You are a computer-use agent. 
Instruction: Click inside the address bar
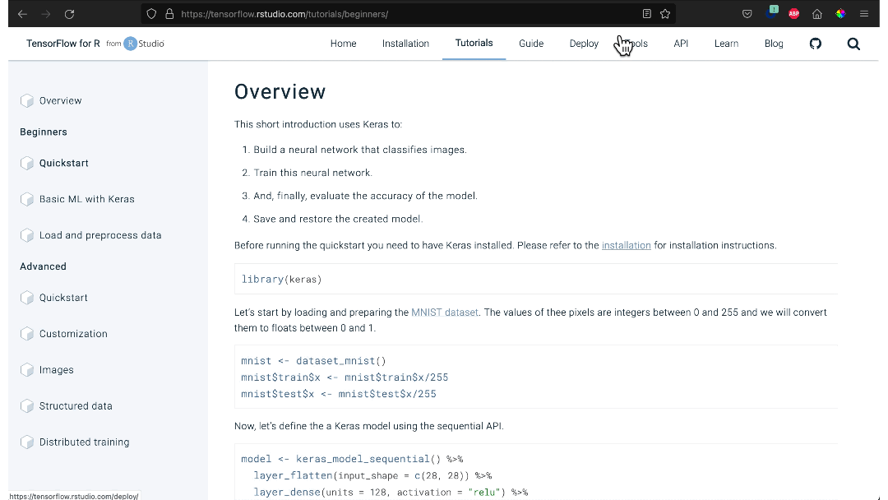(370, 14)
